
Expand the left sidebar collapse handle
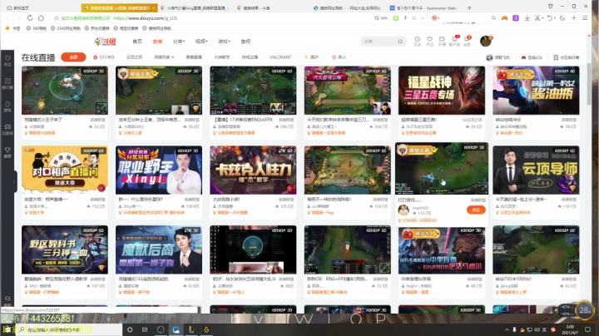14,182
